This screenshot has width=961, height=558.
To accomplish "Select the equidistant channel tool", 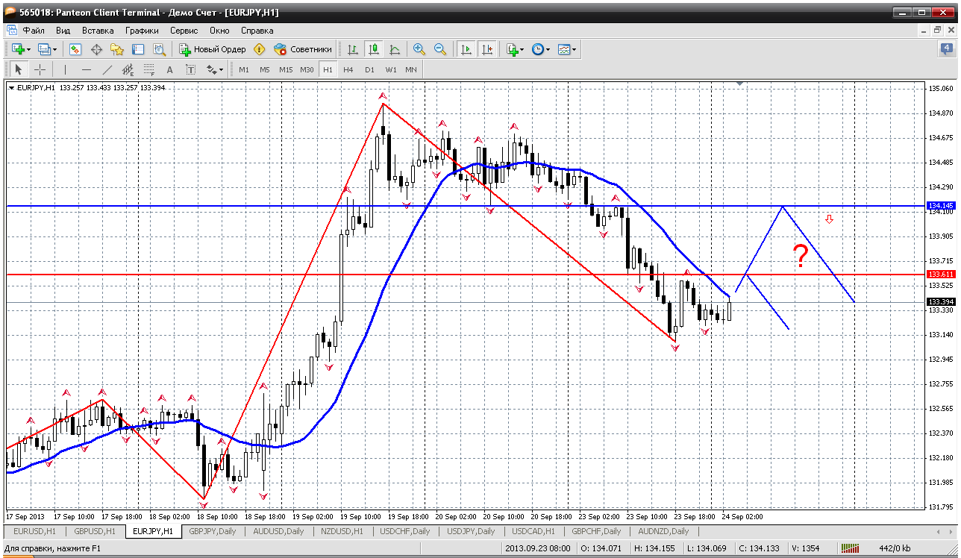I will (128, 69).
